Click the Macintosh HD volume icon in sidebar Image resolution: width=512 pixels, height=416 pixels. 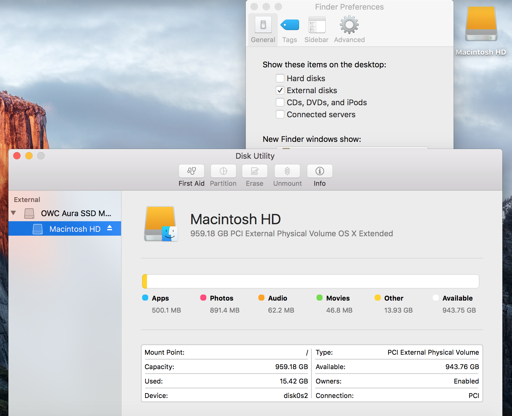coord(38,229)
